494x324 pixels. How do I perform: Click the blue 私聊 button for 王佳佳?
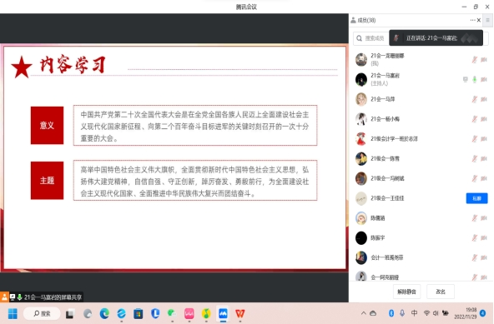click(476, 198)
